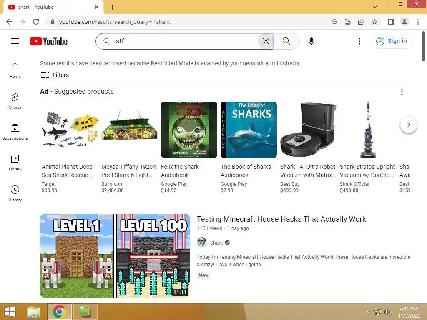Open History in the sidebar
This screenshot has height=320, width=427.
(15, 193)
